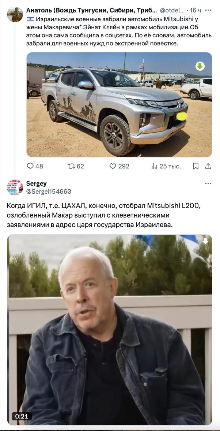The image size is (220, 431).
Task: Open the @otdel handle link
Action: [172, 11]
